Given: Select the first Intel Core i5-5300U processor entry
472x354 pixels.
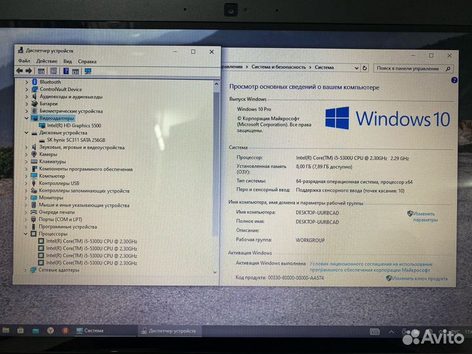Looking at the screenshot, I should 92,241.
